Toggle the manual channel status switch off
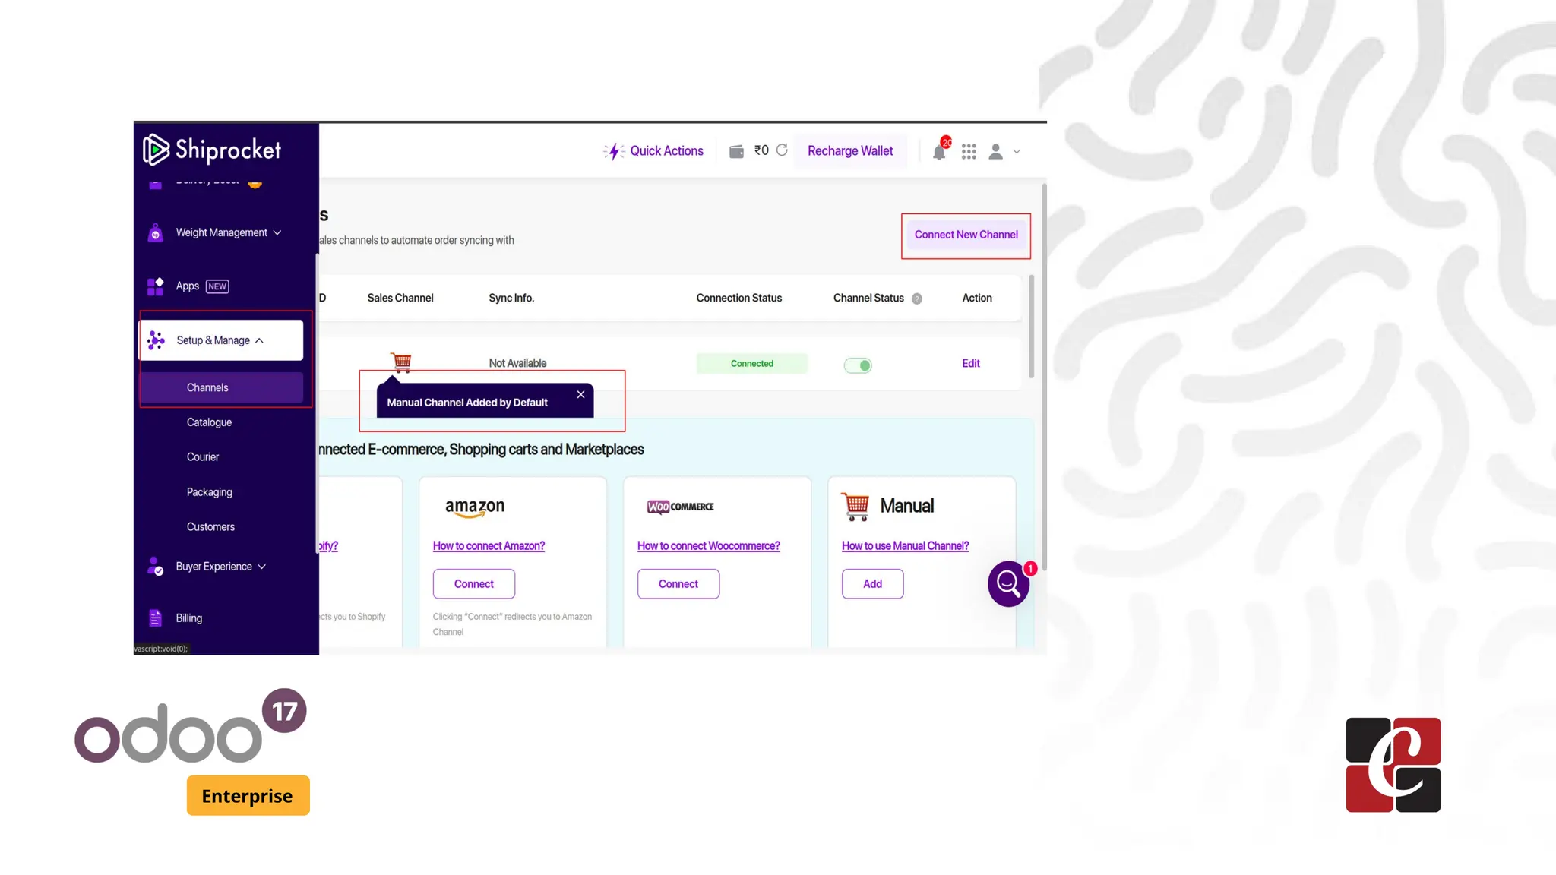Viewport: 1556px width, 875px height. 858,365
